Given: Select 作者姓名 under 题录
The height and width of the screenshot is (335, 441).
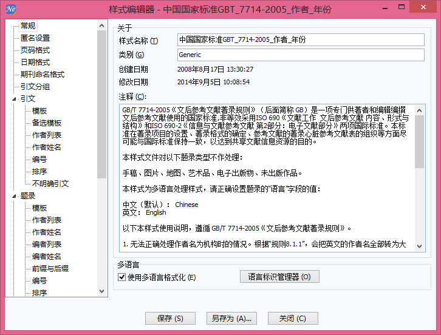Looking at the screenshot, I should 47,232.
